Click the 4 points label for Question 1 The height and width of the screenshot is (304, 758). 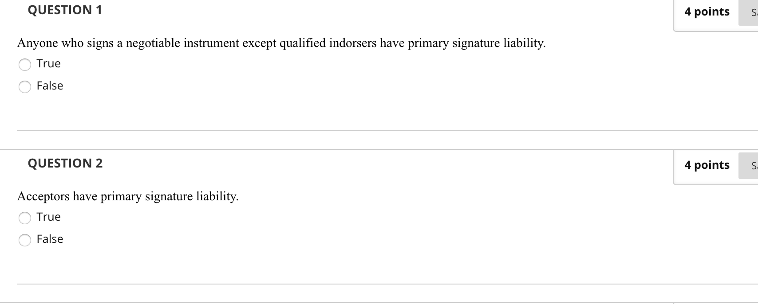click(x=707, y=12)
